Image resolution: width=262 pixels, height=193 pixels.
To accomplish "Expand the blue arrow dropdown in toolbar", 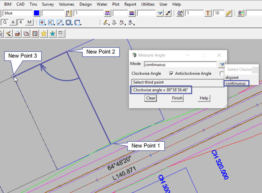I will (160, 13).
